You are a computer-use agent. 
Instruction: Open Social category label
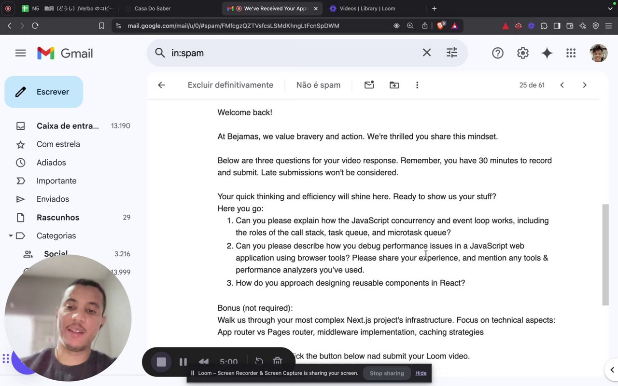[56, 254]
